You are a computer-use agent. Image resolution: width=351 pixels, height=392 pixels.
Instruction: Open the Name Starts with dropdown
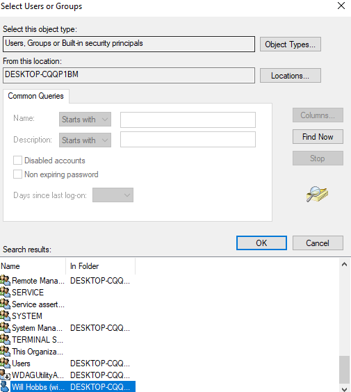[85, 120]
